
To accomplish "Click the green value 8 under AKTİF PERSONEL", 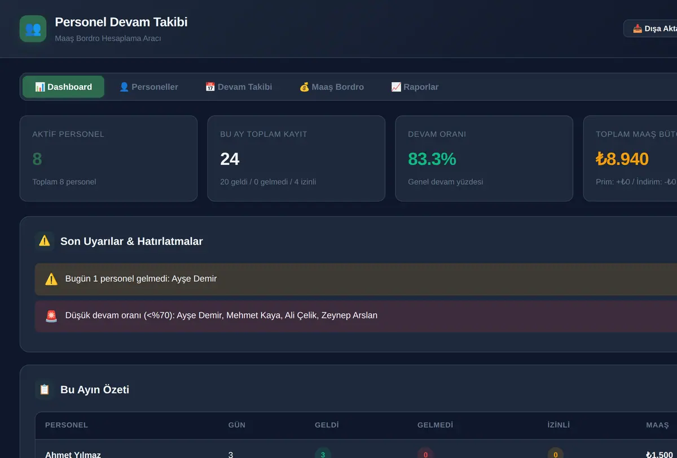I will pos(37,159).
